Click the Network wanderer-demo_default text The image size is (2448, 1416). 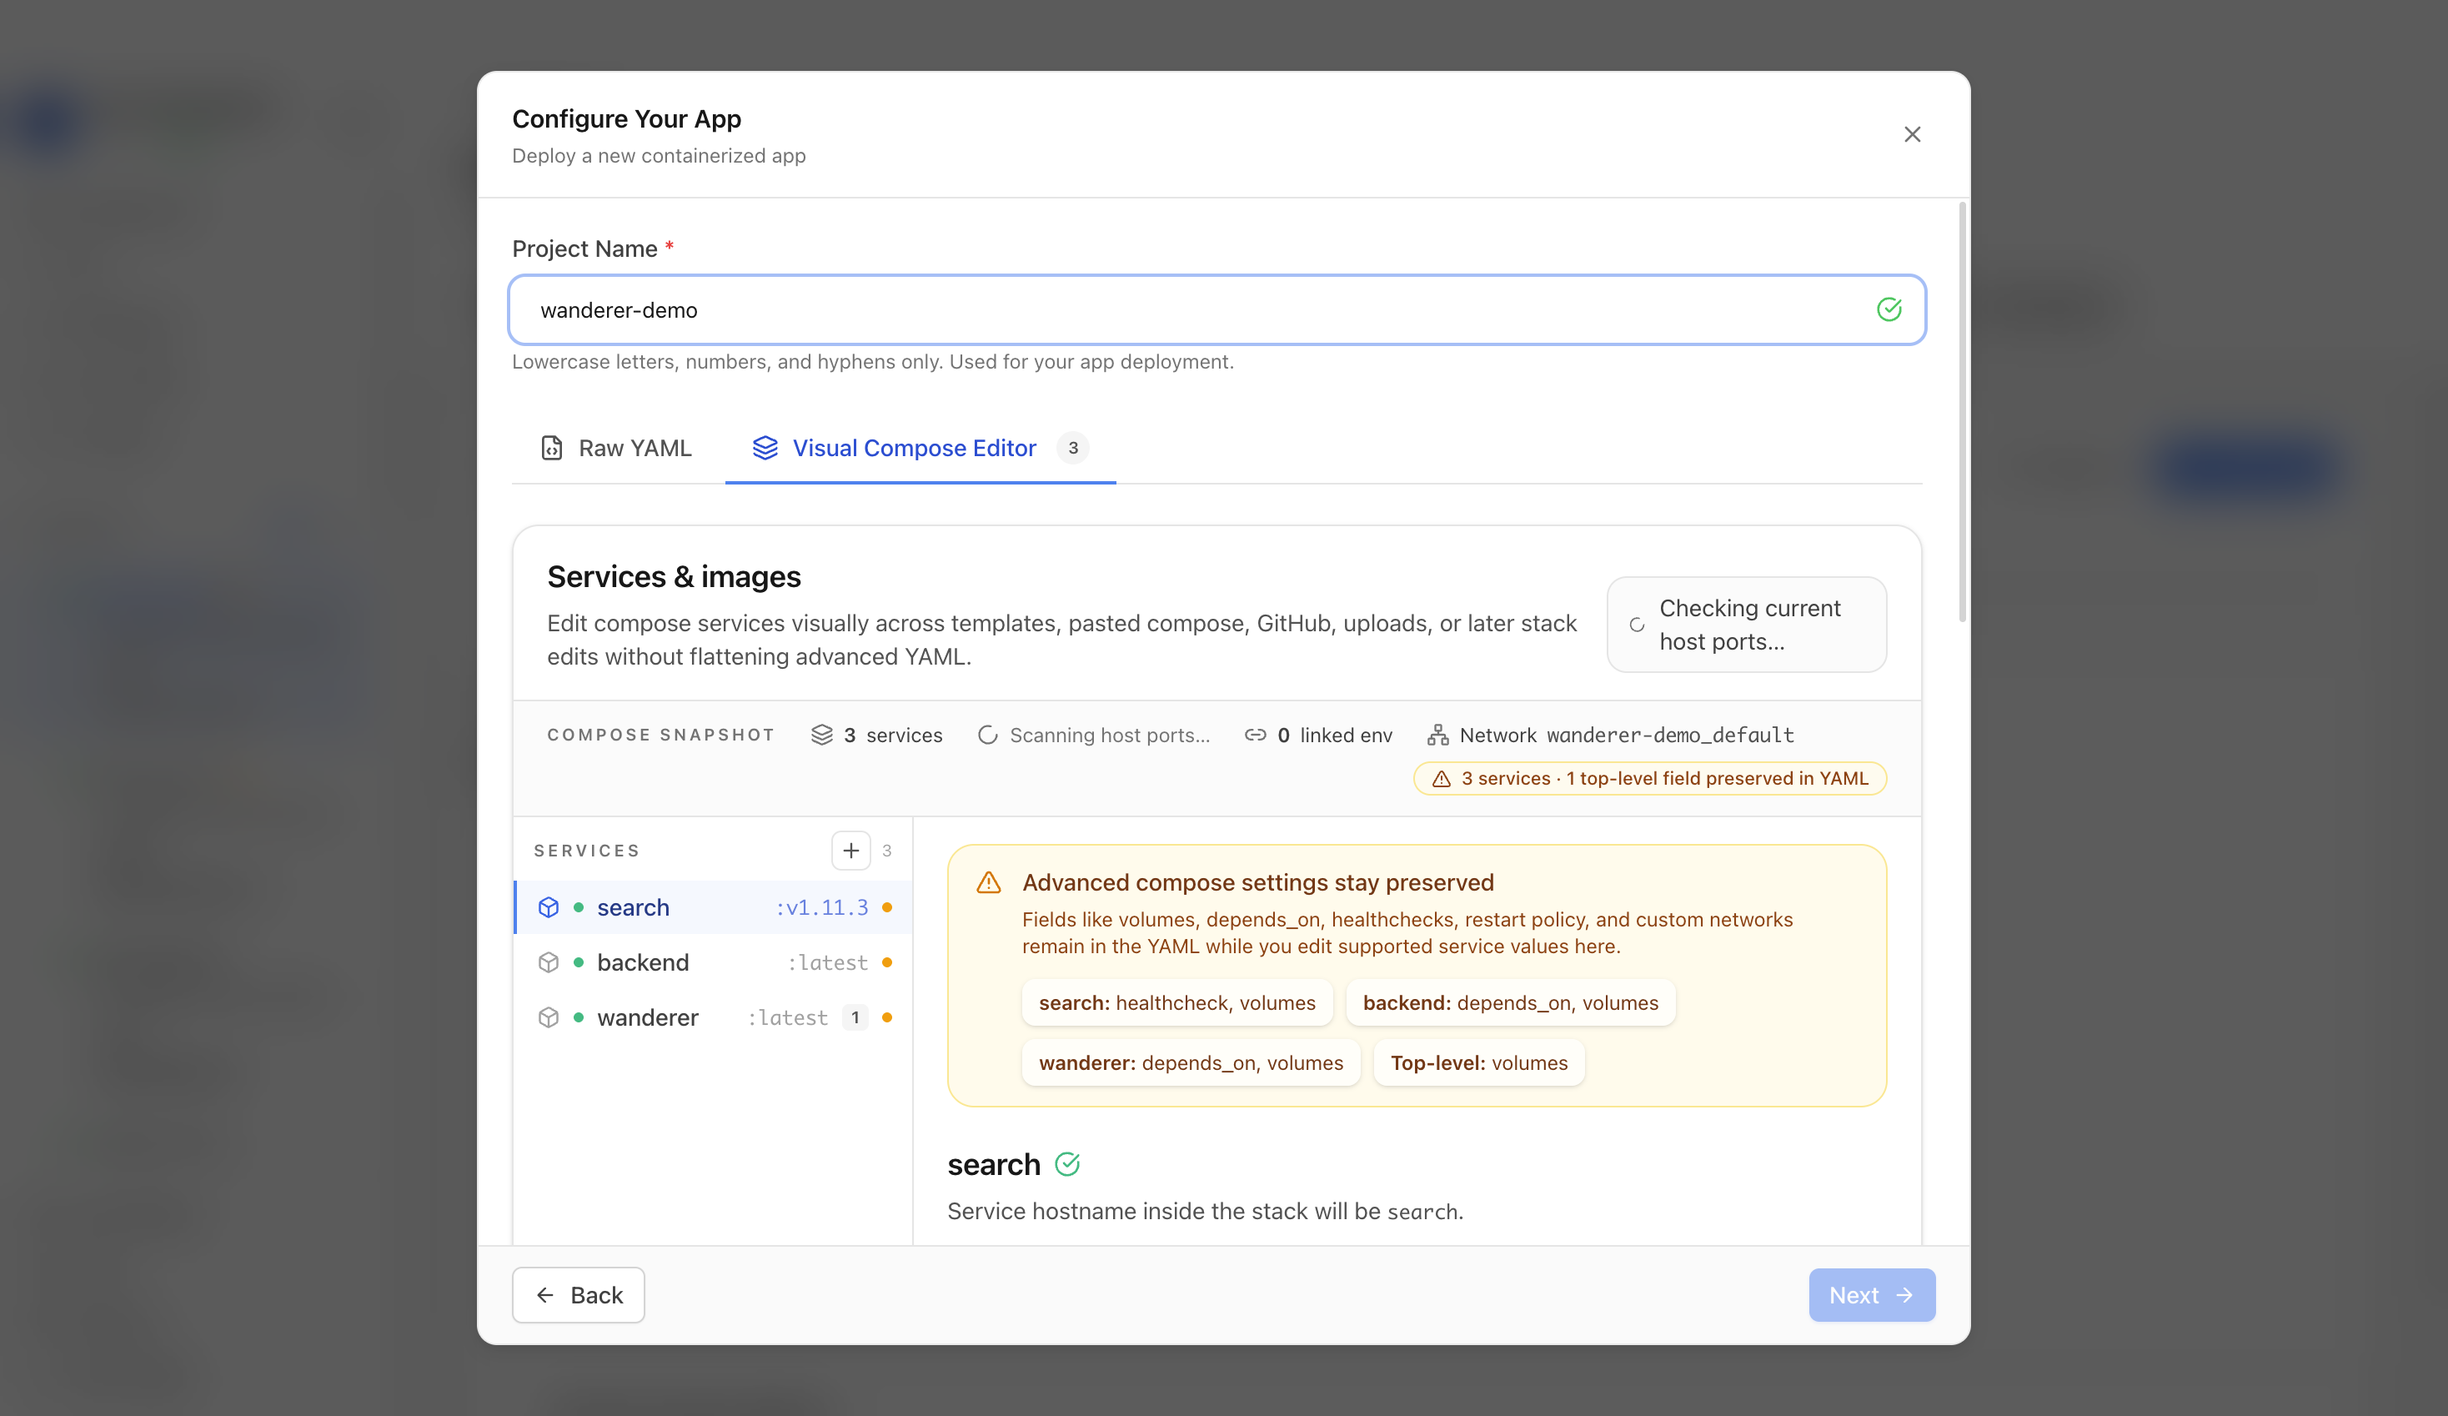1626,735
